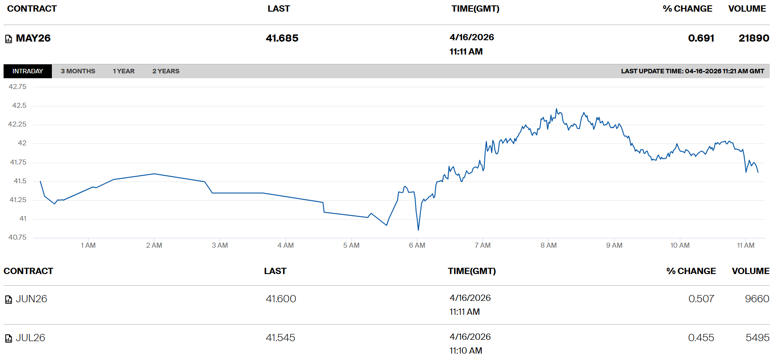Click the chart icon beside MAY26
This screenshot has width=780, height=363.
(x=8, y=39)
